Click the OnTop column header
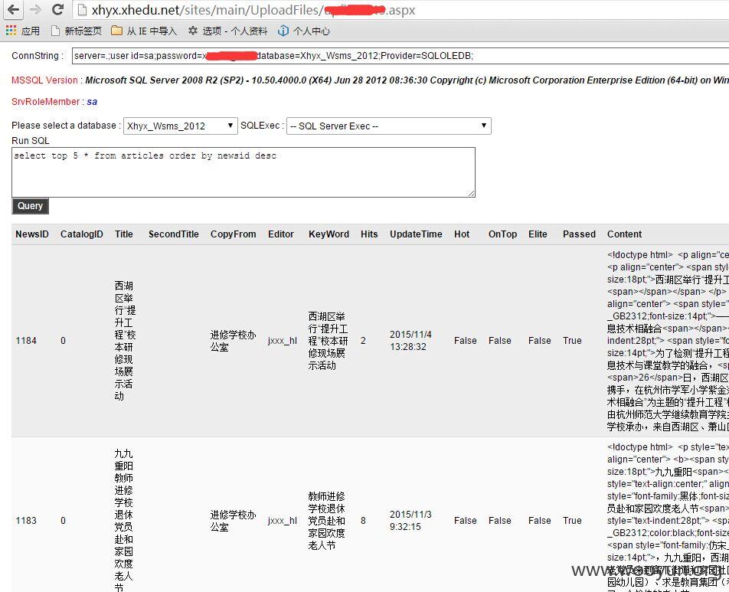 pyautogui.click(x=502, y=234)
